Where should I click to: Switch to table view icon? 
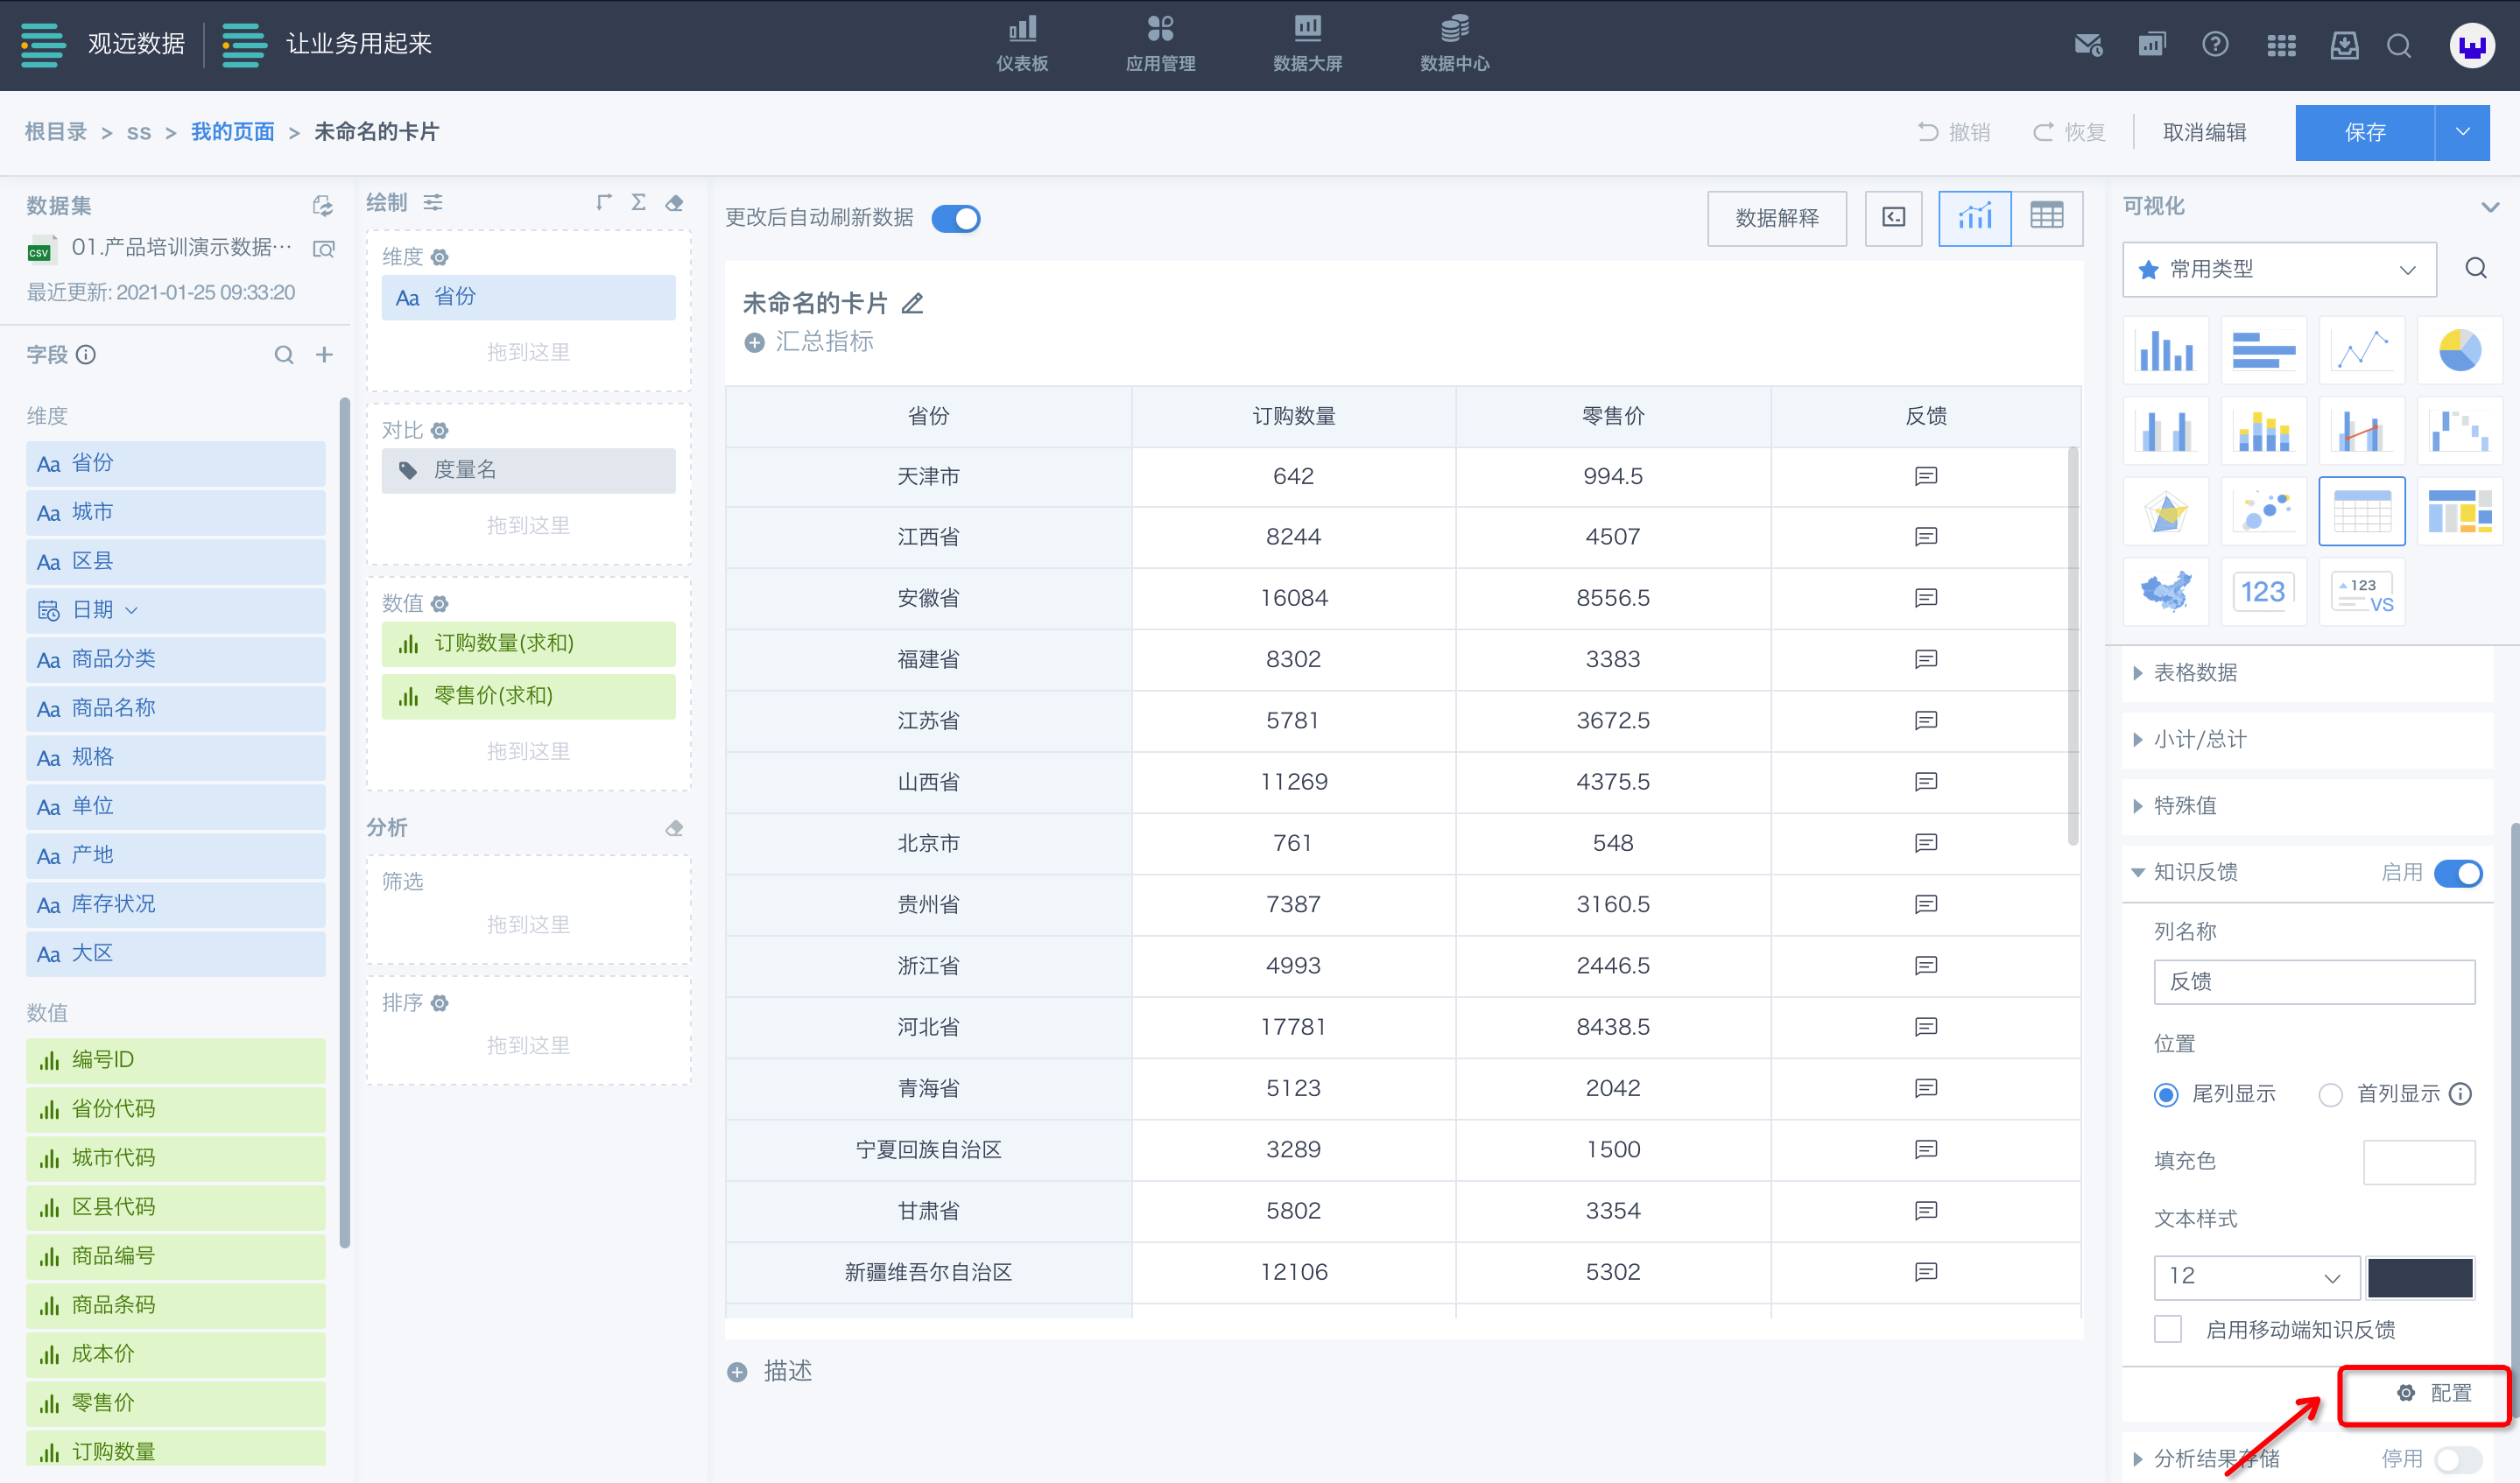click(2046, 217)
